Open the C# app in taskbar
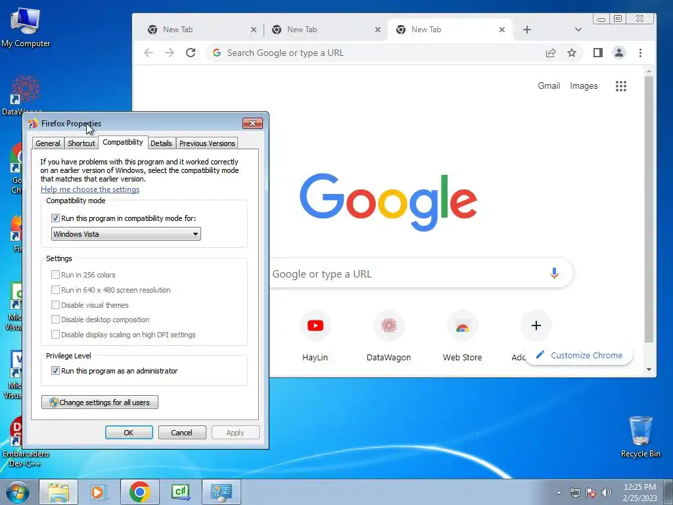This screenshot has height=505, width=673. coord(180,492)
